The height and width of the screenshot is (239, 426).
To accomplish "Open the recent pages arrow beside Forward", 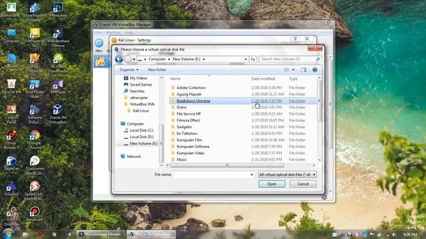I will coord(134,59).
